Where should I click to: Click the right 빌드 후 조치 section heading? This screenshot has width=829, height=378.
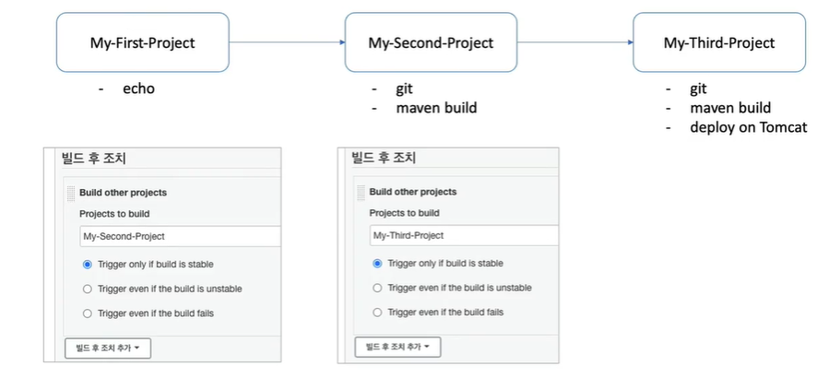click(384, 157)
